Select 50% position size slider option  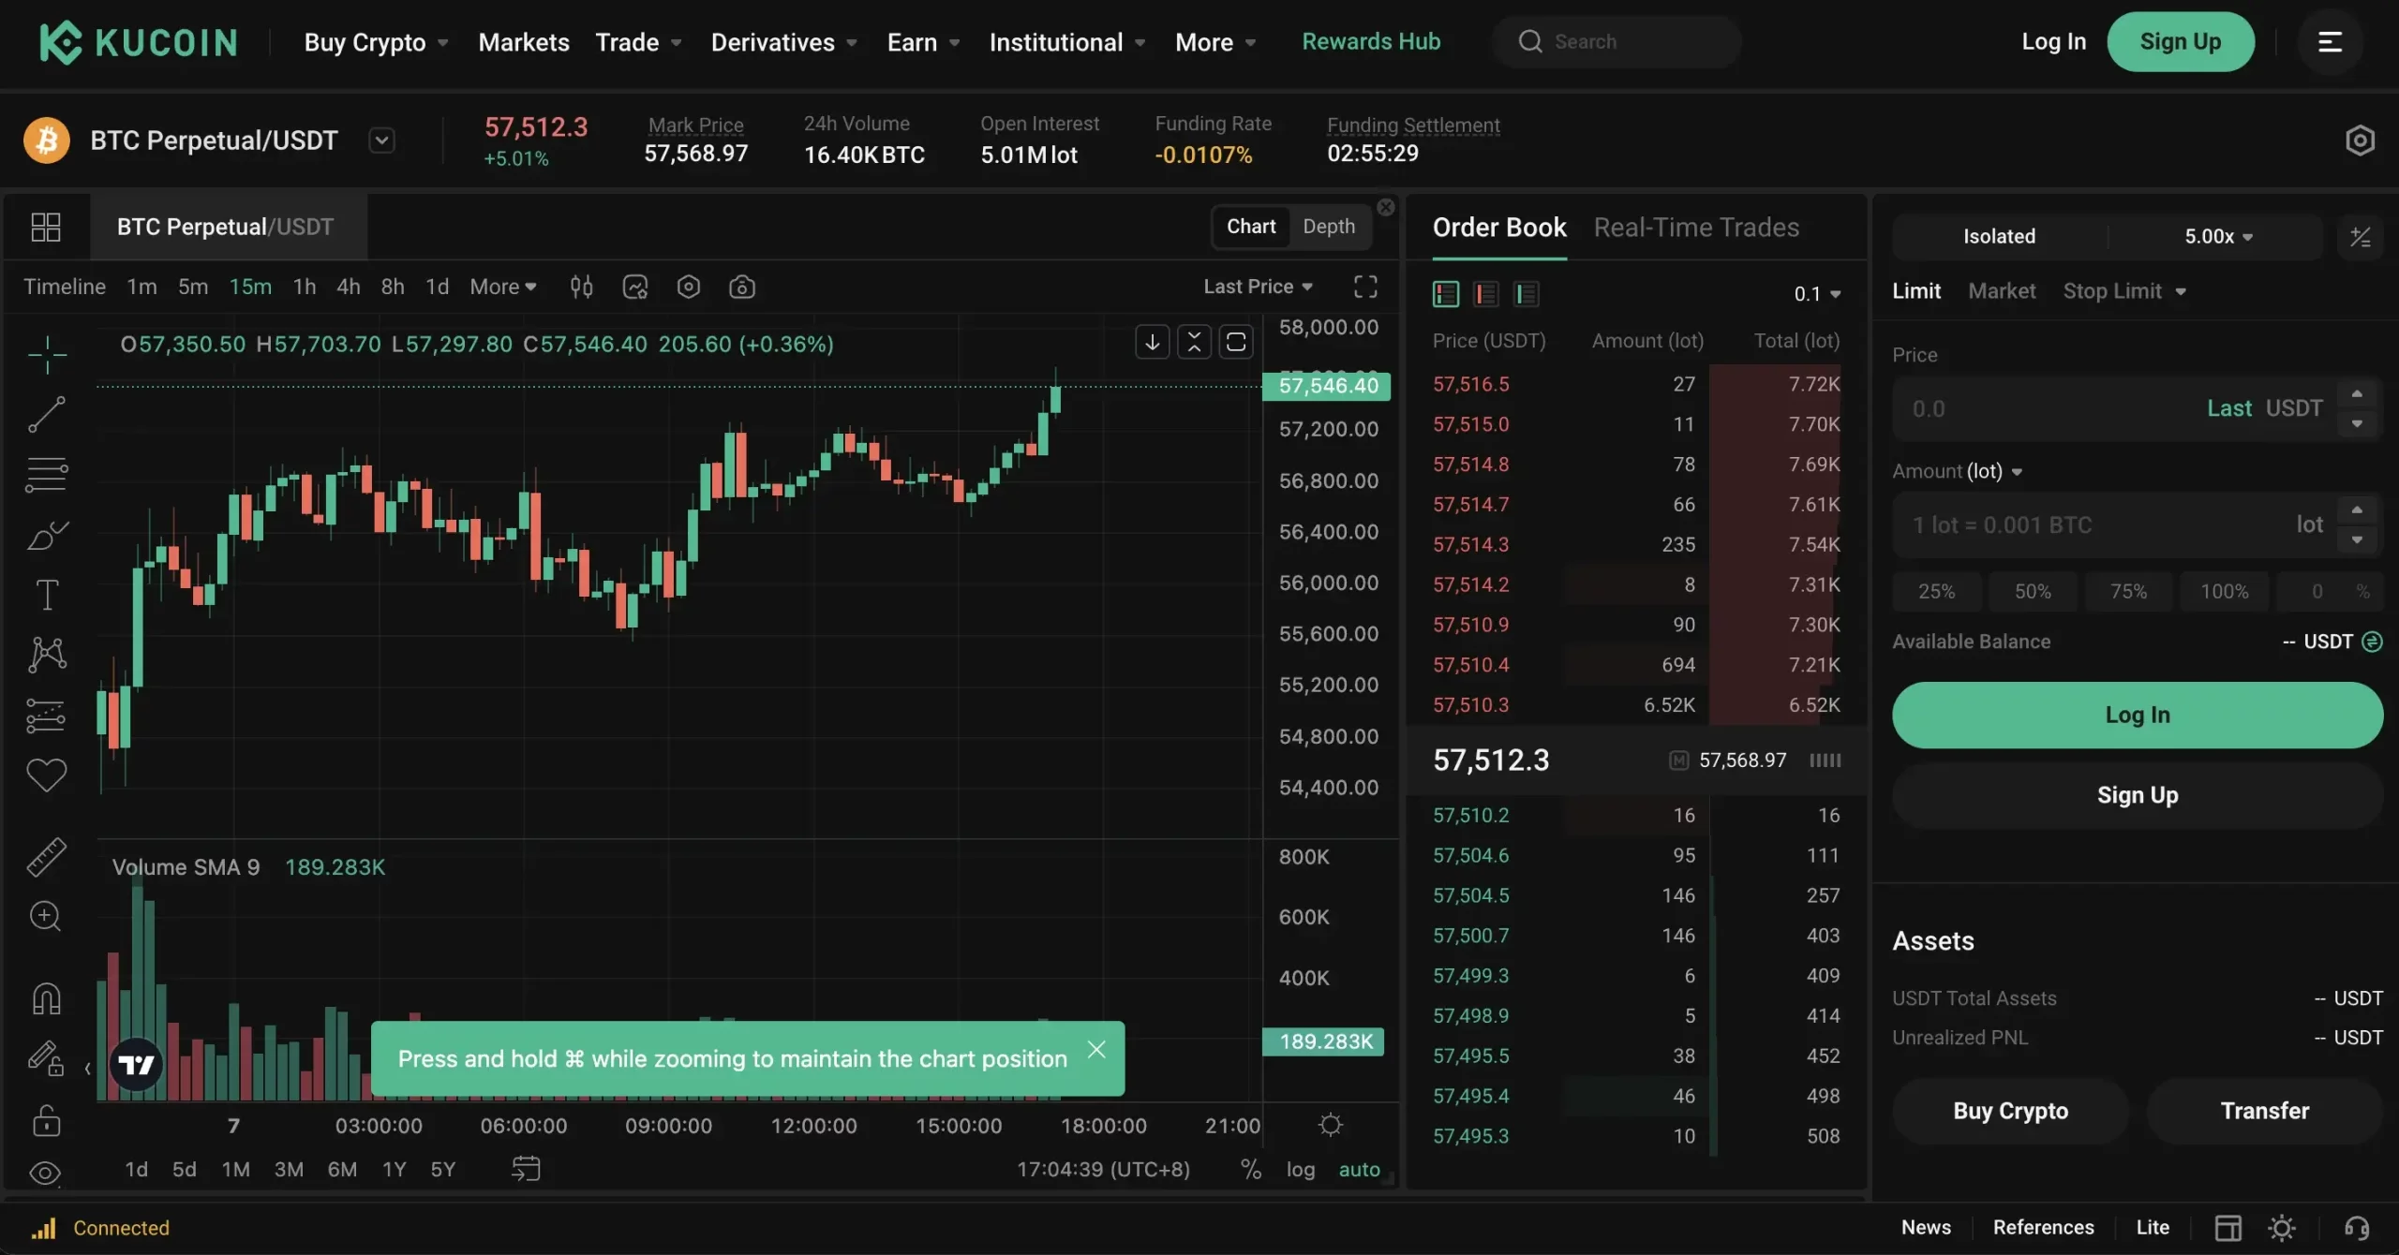tap(2034, 590)
